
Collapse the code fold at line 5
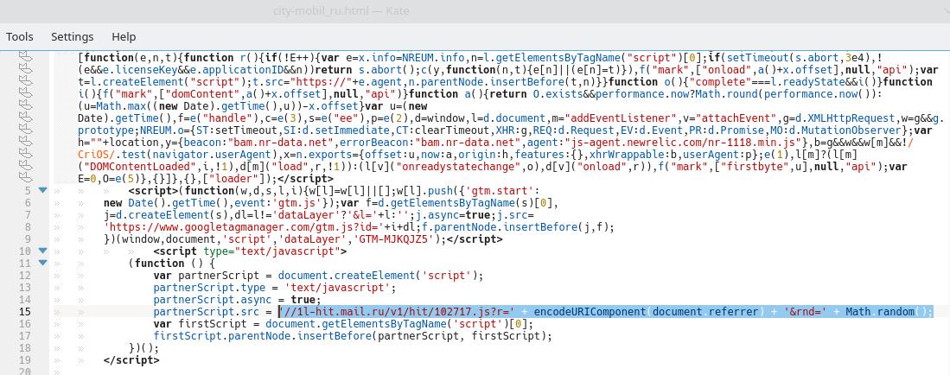click(x=42, y=190)
